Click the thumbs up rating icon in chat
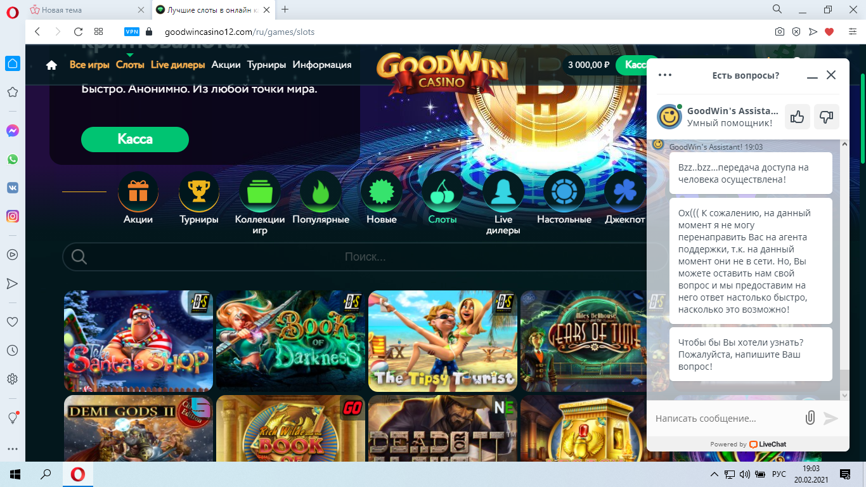 pyautogui.click(x=798, y=117)
